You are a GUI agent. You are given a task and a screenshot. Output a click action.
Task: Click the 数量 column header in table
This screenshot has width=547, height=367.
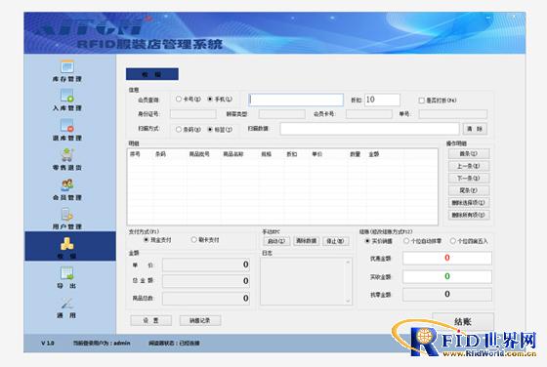(x=356, y=154)
